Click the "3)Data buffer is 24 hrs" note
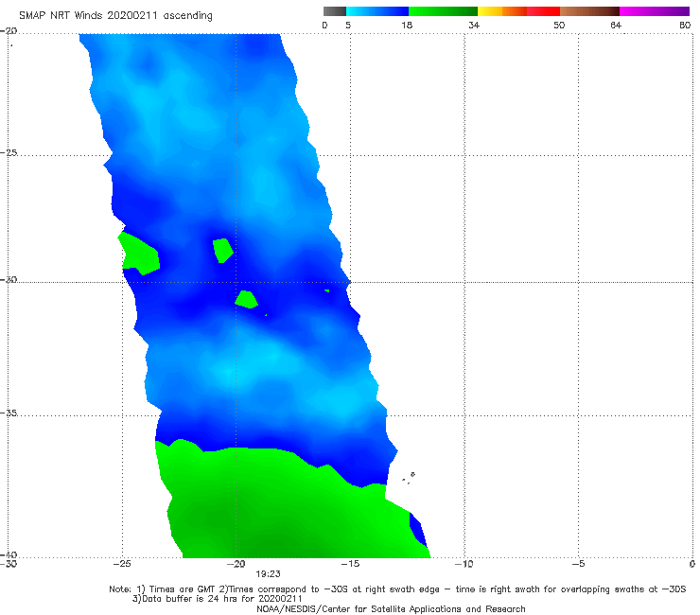The image size is (700, 615). [x=218, y=599]
